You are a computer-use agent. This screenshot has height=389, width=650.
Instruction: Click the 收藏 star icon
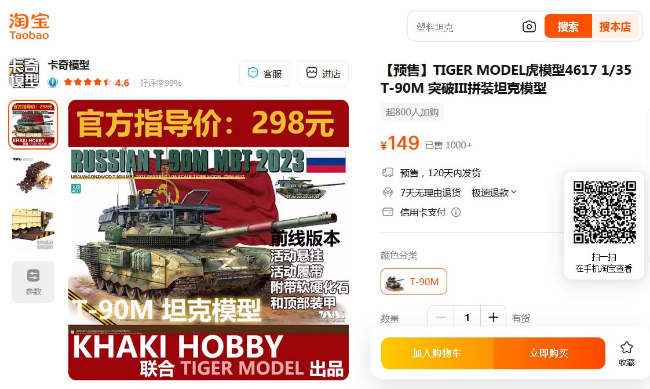626,347
